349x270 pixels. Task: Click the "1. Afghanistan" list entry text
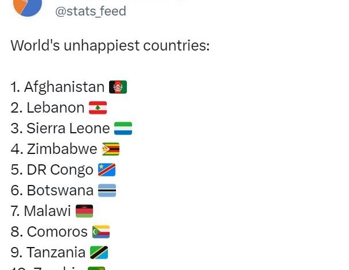(x=57, y=87)
